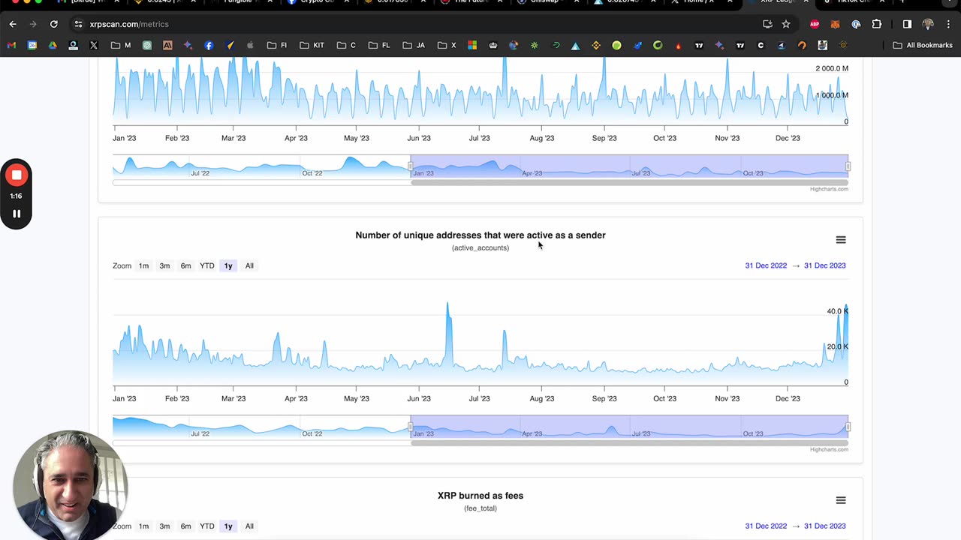Set active_accounts chart zoom to 3m
The image size is (961, 540).
click(x=164, y=265)
